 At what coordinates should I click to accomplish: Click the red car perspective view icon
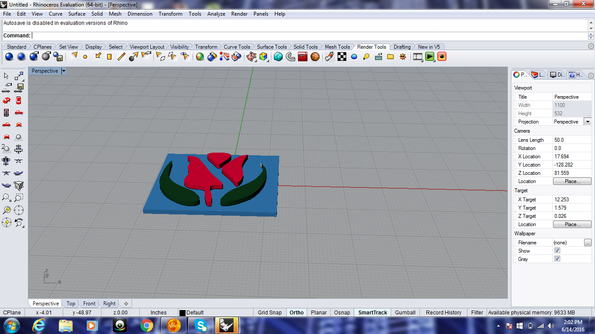[x=6, y=100]
